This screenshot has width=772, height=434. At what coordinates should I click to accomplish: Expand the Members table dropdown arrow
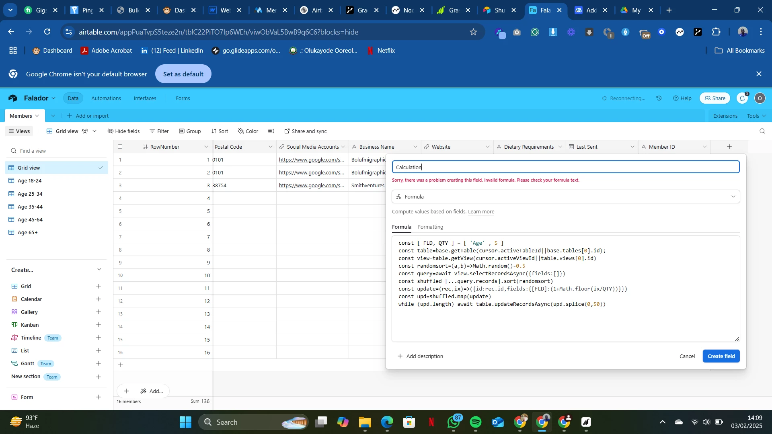[37, 116]
